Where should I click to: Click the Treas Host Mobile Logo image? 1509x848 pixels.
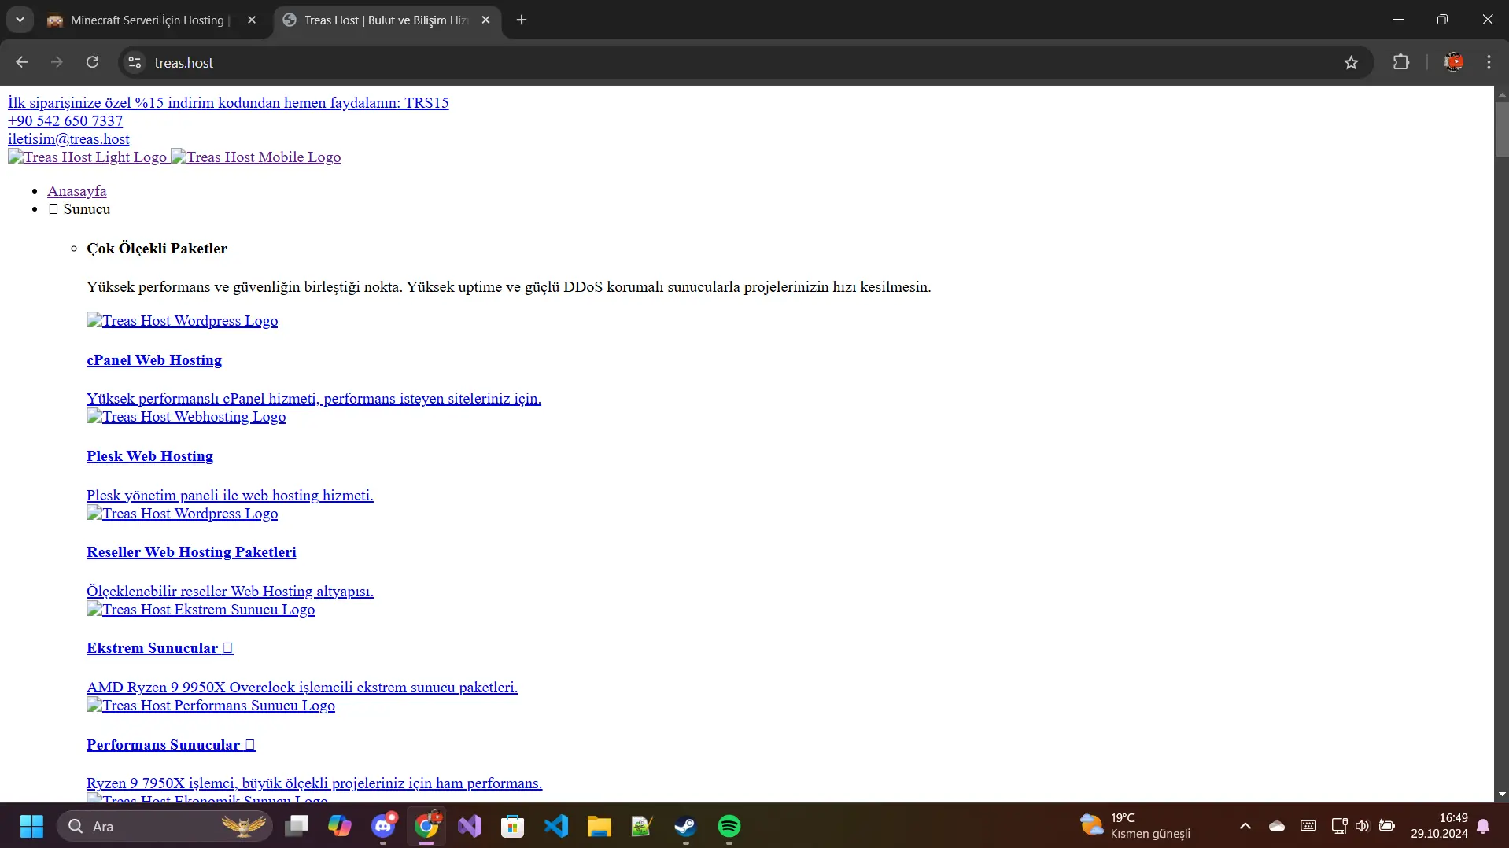coord(256,157)
